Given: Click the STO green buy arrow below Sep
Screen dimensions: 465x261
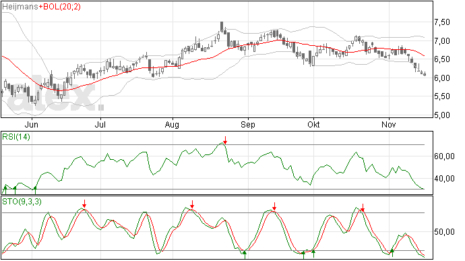Looking at the screenshot, I should click(x=245, y=254).
